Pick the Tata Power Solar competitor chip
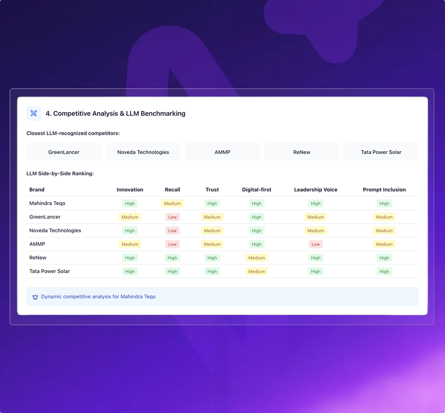This screenshot has height=413, width=445. [381, 152]
